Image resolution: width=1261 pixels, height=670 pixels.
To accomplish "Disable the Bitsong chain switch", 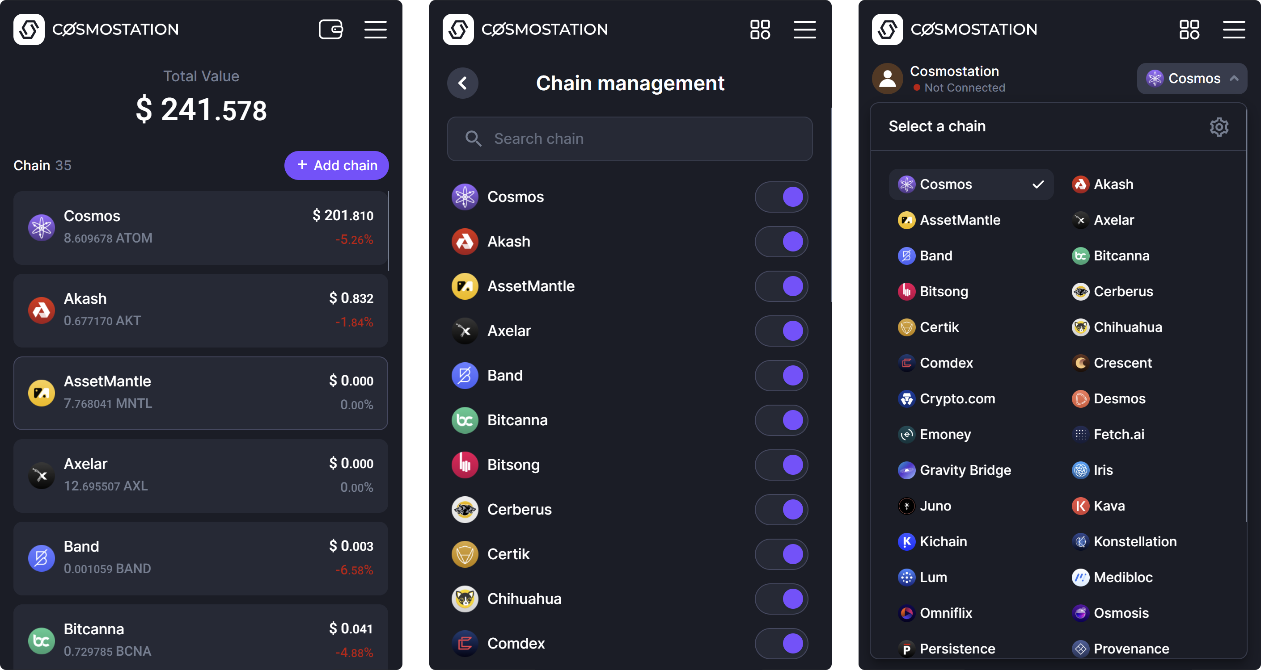I will [781, 465].
